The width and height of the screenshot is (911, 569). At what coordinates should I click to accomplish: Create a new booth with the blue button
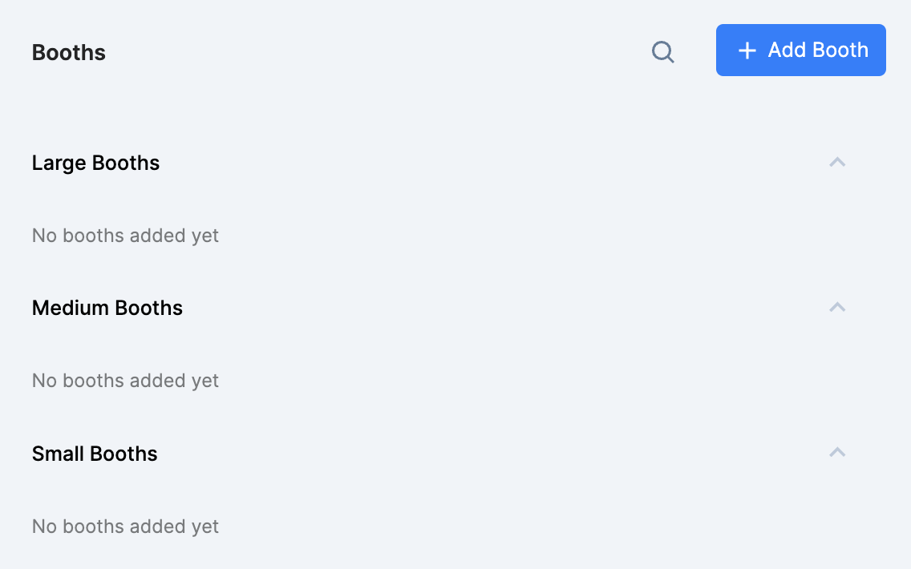click(x=800, y=50)
